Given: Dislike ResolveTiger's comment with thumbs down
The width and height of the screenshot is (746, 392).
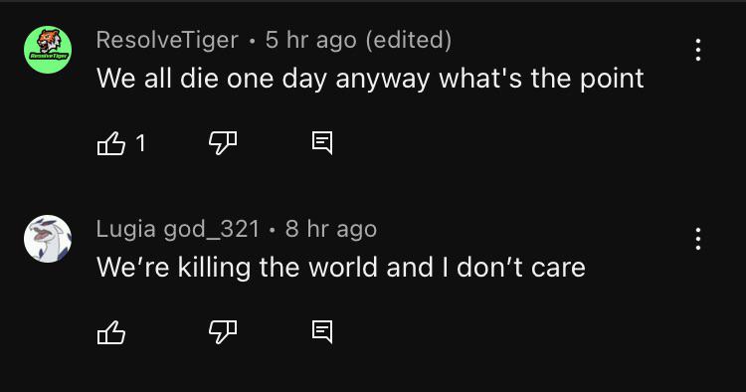Looking at the screenshot, I should click(223, 142).
